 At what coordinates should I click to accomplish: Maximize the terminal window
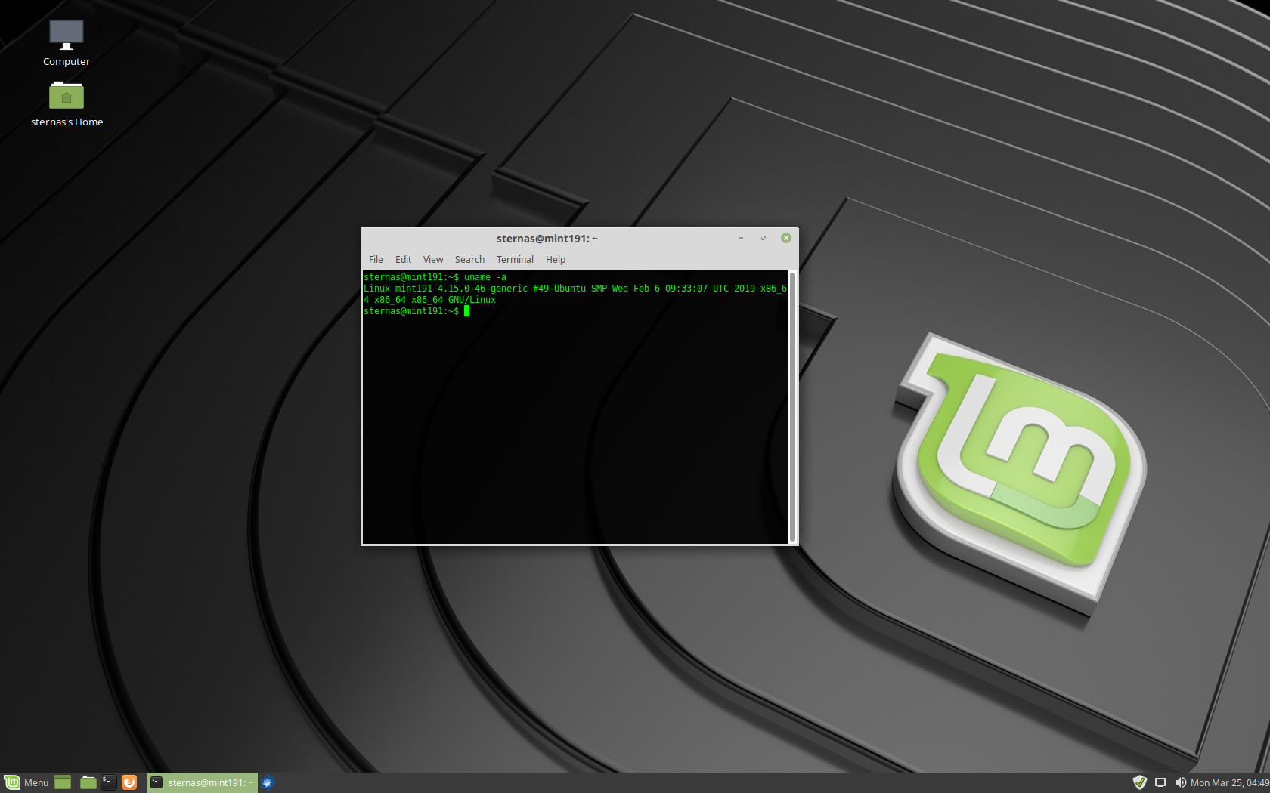pyautogui.click(x=764, y=238)
